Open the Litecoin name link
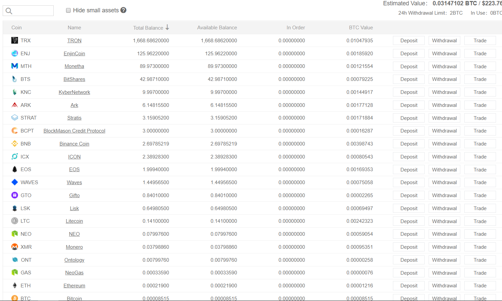Image resolution: width=502 pixels, height=301 pixels. (x=74, y=221)
